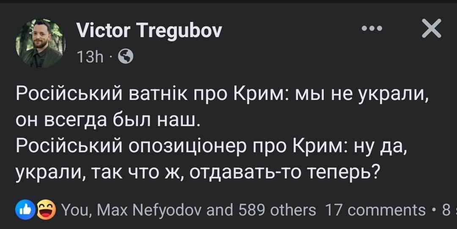Open Victor Tregubov's profile picture

(x=41, y=43)
